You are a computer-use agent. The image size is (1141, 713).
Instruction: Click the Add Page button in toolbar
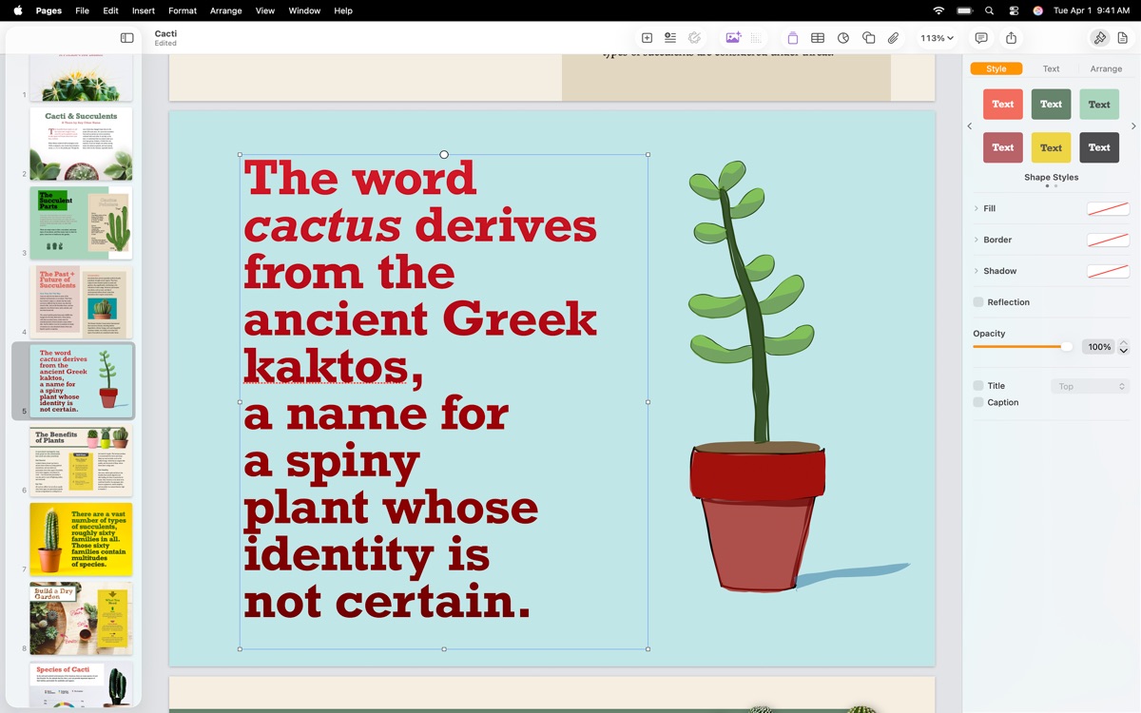647,38
